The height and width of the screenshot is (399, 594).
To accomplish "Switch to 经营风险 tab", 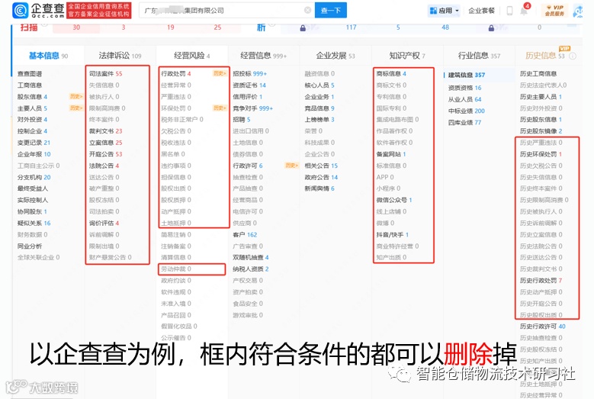I will [x=191, y=56].
